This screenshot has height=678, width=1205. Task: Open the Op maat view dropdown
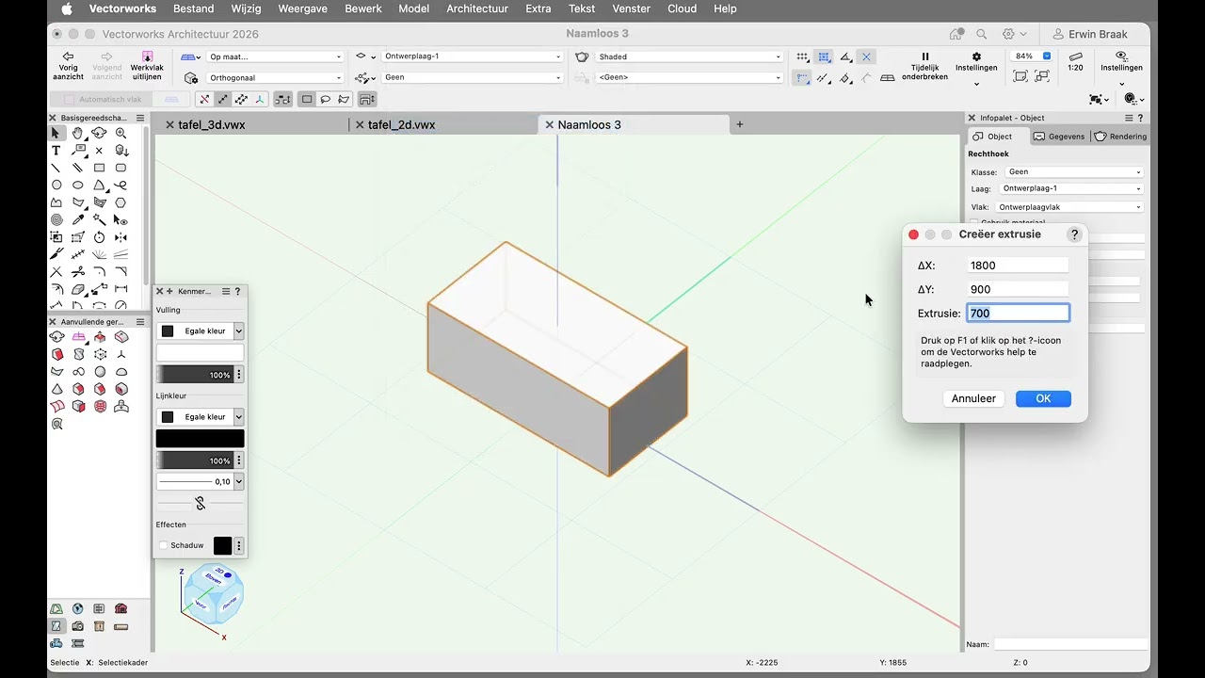pos(275,56)
